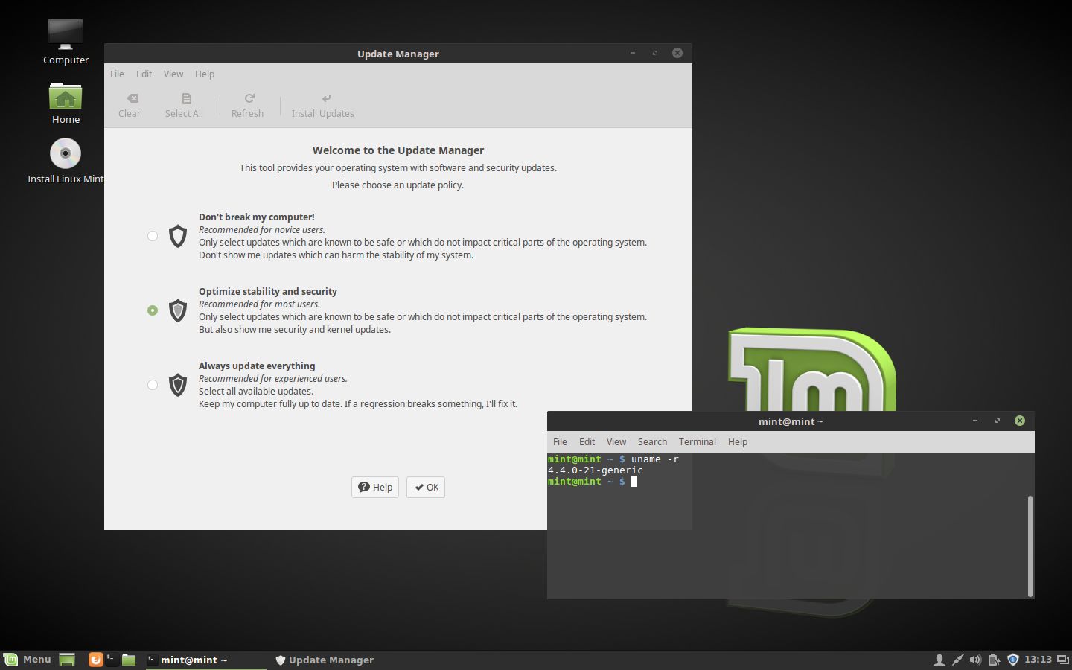This screenshot has width=1072, height=670.
Task: Click Select All in the toolbar
Action: [x=184, y=105]
